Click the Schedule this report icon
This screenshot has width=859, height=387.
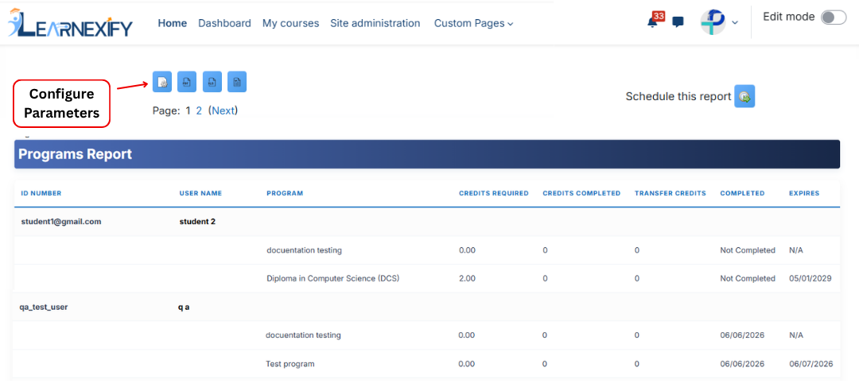(744, 96)
